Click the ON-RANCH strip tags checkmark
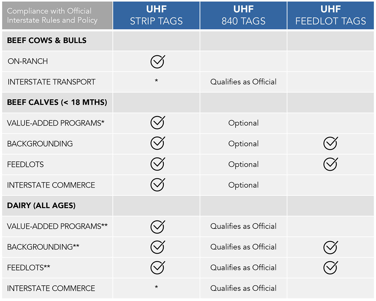 coord(157,62)
